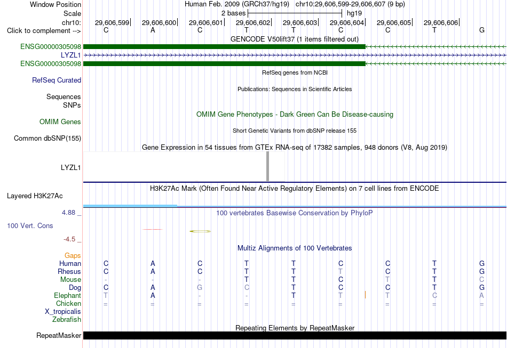Click the chr10:29,606,599-29,606,607 (9 bp) position text
Screen dimensions: 507x348
350,4
